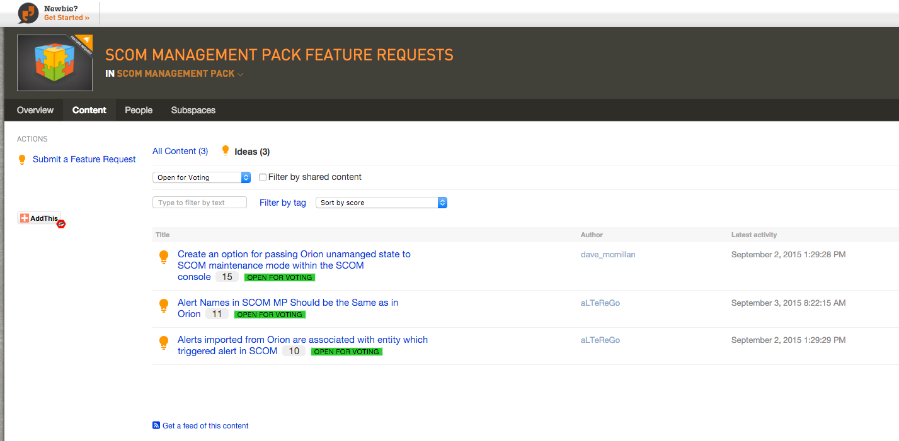899x441 pixels.
Task: Select the Ideas (3) filter
Action: point(252,152)
